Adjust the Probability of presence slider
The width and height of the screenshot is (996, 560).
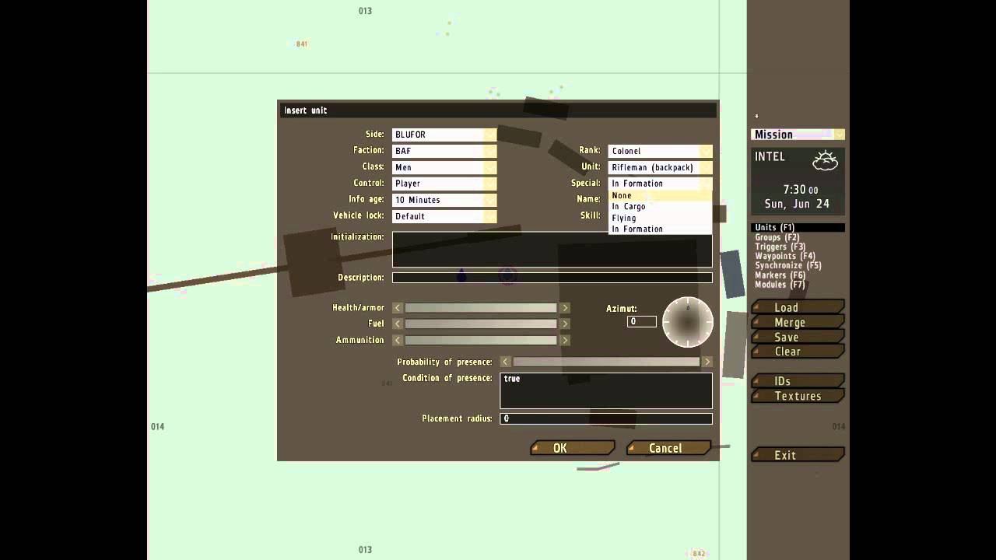coord(606,362)
